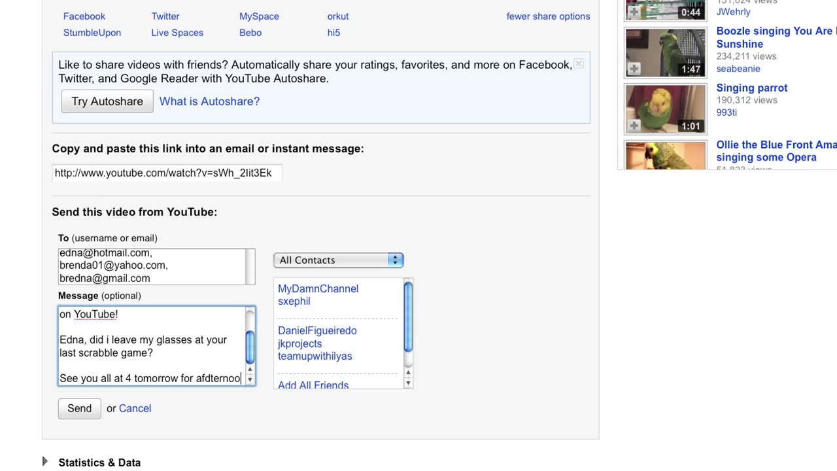This screenshot has height=471, width=837.
Task: Click the contacts list up arrow
Action: [408, 373]
